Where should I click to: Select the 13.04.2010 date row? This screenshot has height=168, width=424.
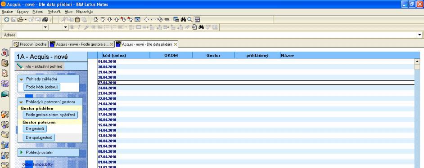256,135
